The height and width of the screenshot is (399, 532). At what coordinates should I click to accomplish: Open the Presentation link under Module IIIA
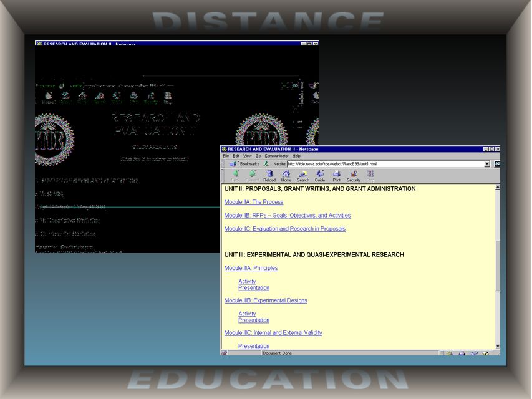[x=254, y=287]
